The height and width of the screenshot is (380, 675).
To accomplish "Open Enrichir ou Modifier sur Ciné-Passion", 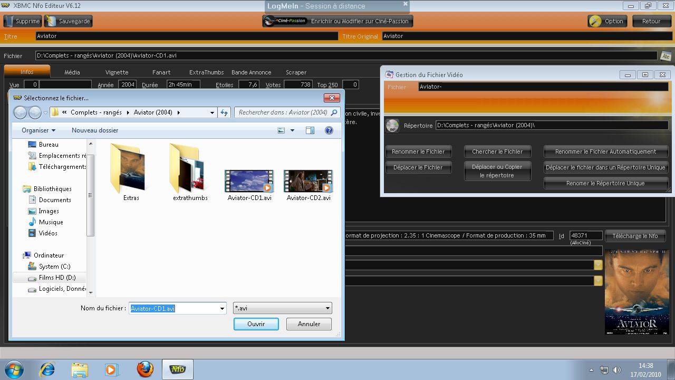I will click(x=337, y=21).
